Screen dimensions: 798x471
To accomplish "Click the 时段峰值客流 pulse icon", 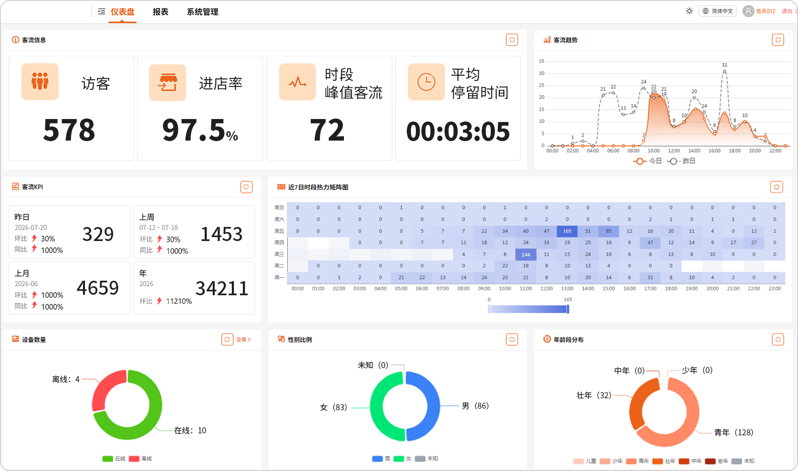I will point(297,82).
